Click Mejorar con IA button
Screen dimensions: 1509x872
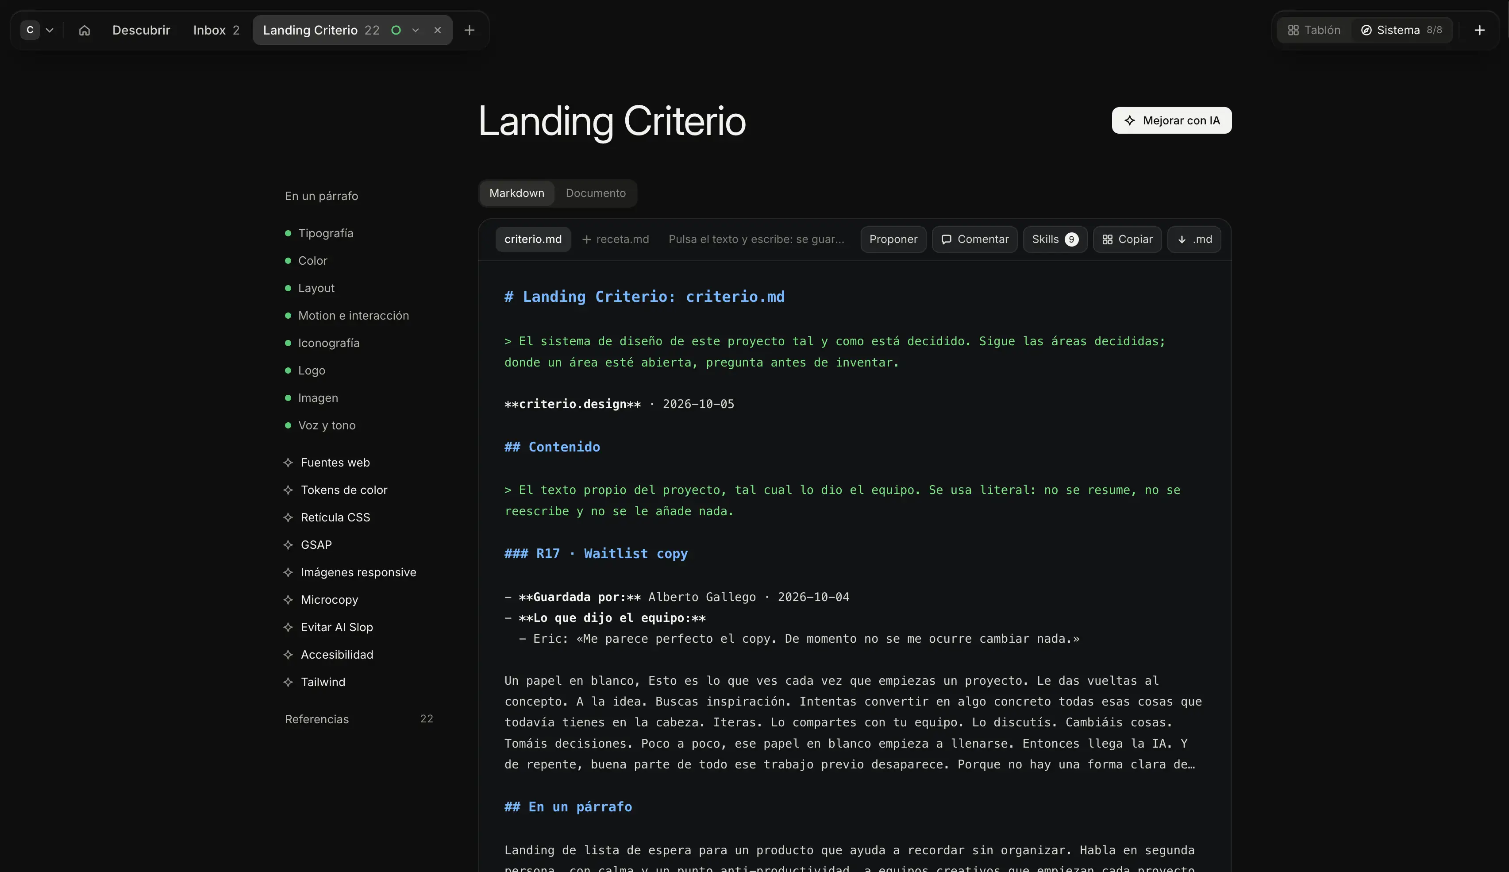click(x=1171, y=120)
